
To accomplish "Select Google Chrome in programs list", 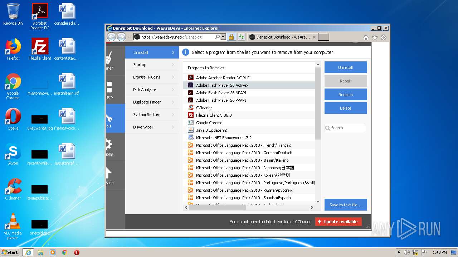I will point(249,123).
